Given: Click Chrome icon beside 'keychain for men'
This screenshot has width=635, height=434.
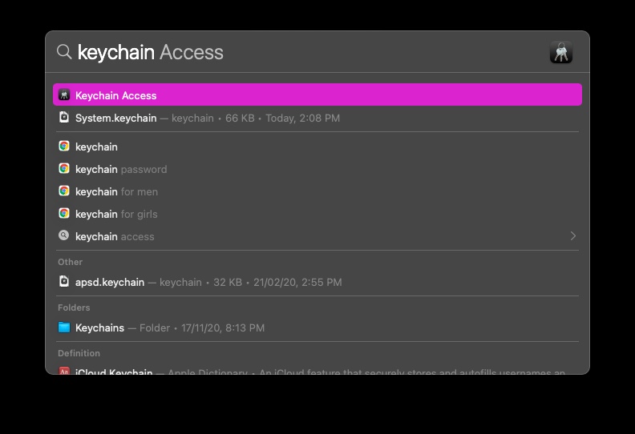Looking at the screenshot, I should [64, 191].
